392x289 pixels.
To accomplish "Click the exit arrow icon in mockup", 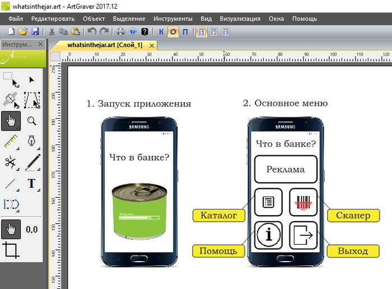I will pos(304,235).
